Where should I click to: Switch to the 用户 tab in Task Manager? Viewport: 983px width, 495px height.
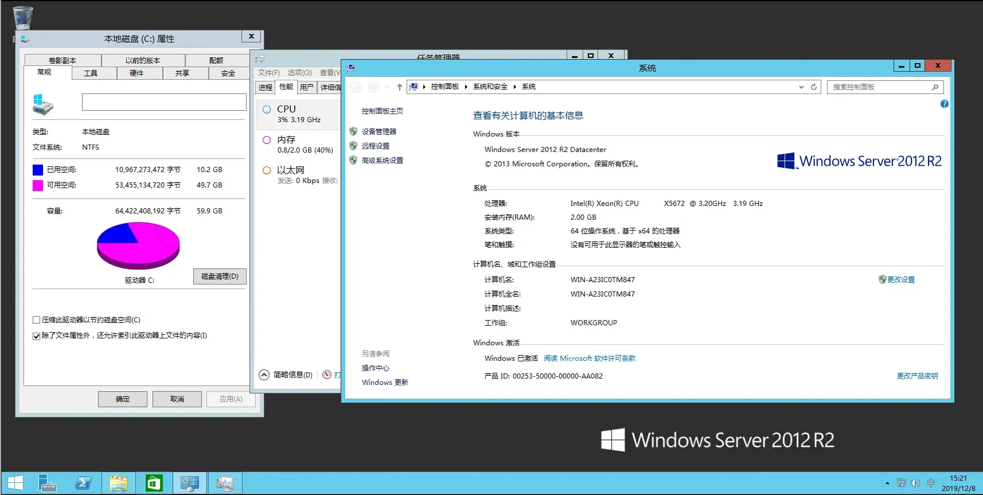307,87
